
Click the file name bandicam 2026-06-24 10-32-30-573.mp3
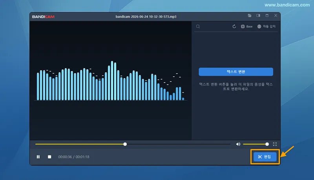(146, 17)
